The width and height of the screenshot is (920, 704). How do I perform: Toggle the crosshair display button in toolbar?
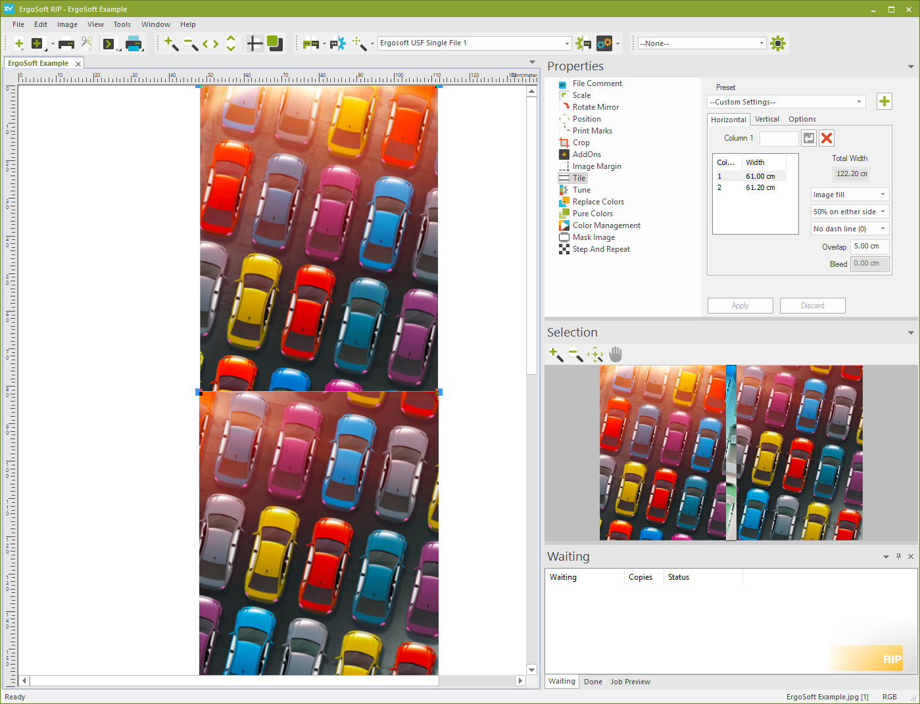pos(254,43)
